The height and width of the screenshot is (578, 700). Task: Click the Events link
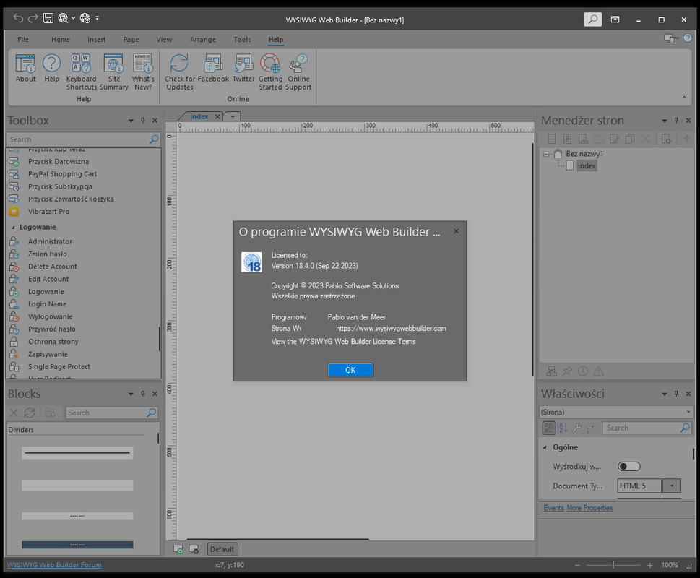553,508
